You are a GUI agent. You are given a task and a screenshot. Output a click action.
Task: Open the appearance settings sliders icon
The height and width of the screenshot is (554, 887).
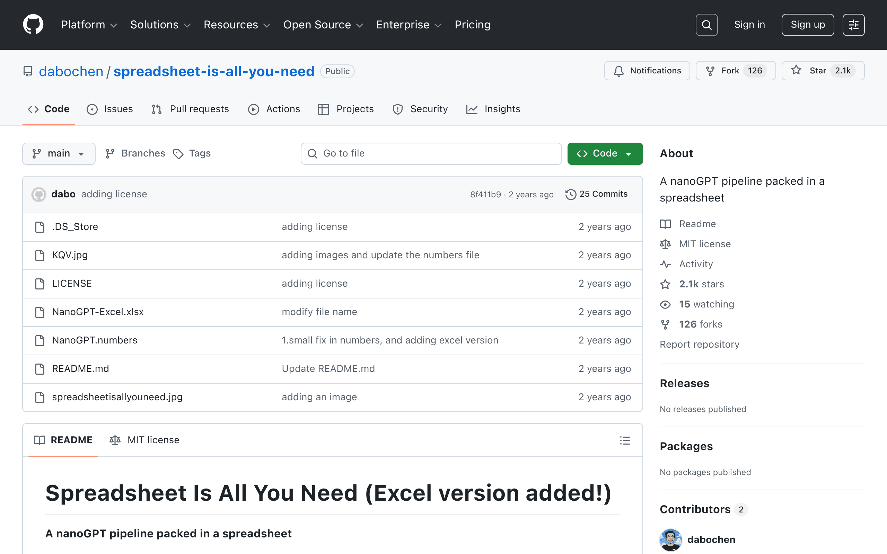pyautogui.click(x=853, y=25)
